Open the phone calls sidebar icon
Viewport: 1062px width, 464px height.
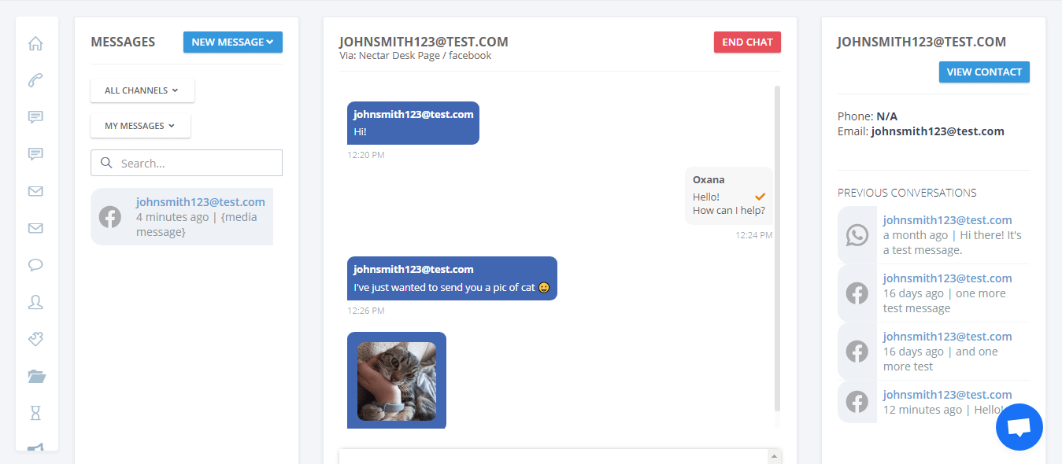(35, 80)
